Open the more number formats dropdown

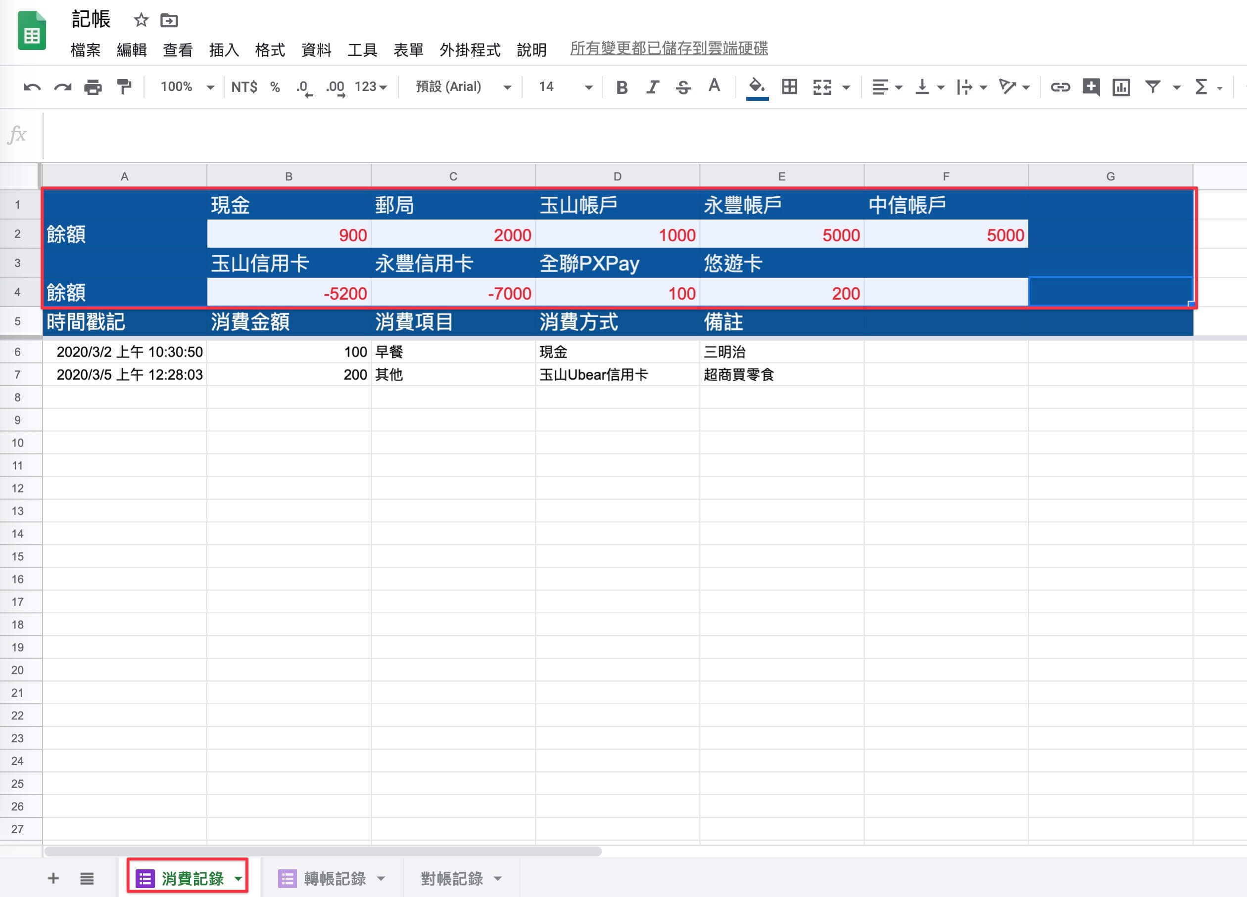point(371,87)
